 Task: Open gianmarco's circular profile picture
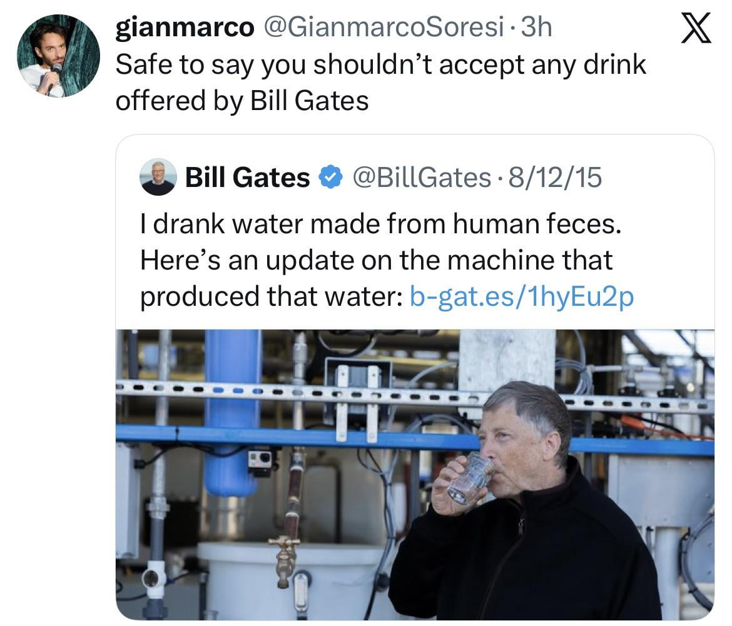pyautogui.click(x=58, y=56)
